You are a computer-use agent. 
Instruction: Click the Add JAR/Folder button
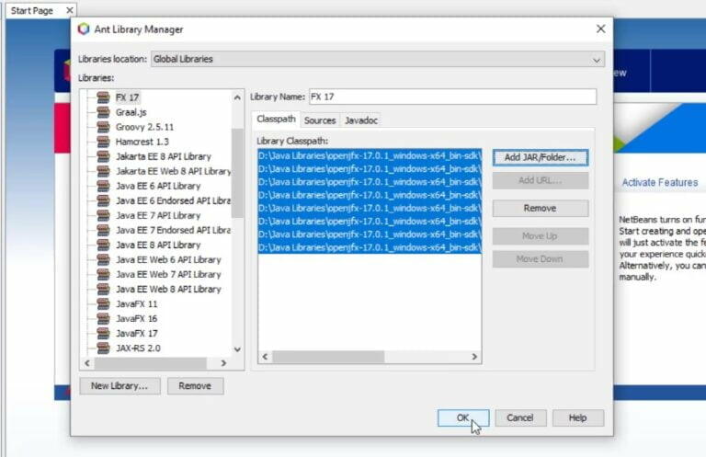pos(541,157)
